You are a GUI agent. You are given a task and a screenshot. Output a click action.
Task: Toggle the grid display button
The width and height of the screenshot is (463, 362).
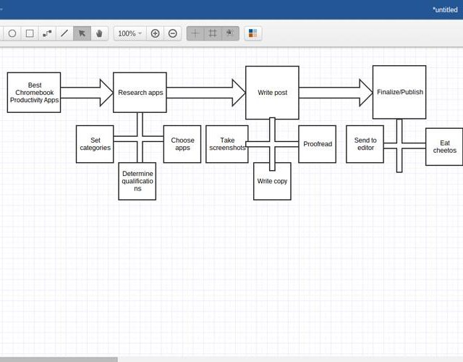213,33
